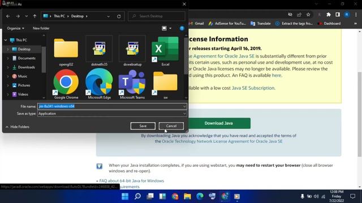Open AdSense for YouTube bookmark
This screenshot has height=203, width=362.
[x=227, y=24]
